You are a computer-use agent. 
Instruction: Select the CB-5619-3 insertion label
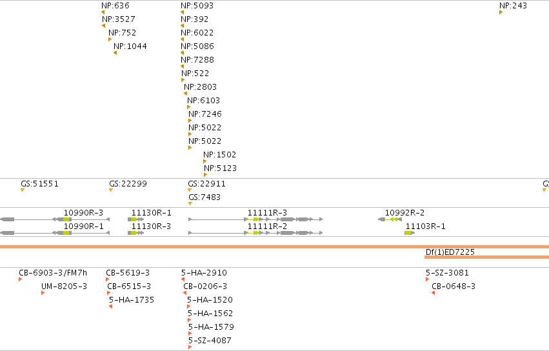point(128,272)
